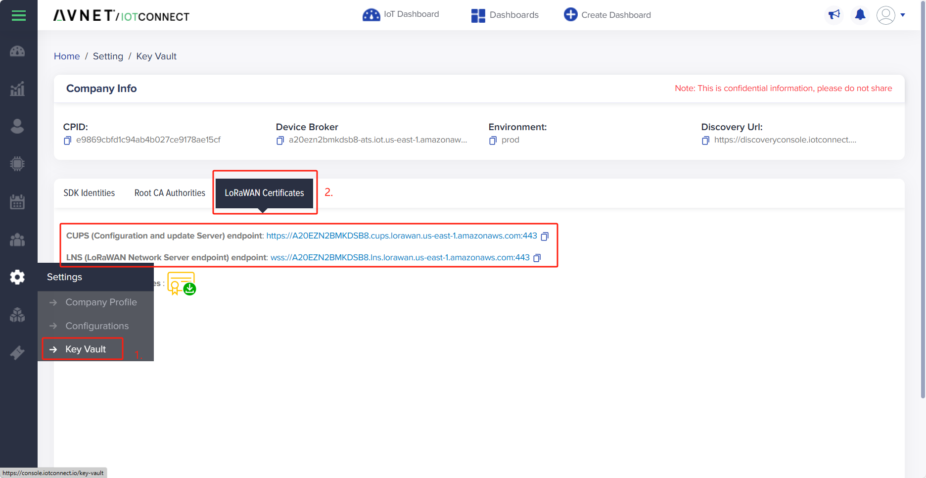Click the Create Dashboard button
This screenshot has width=926, height=478.
[607, 15]
